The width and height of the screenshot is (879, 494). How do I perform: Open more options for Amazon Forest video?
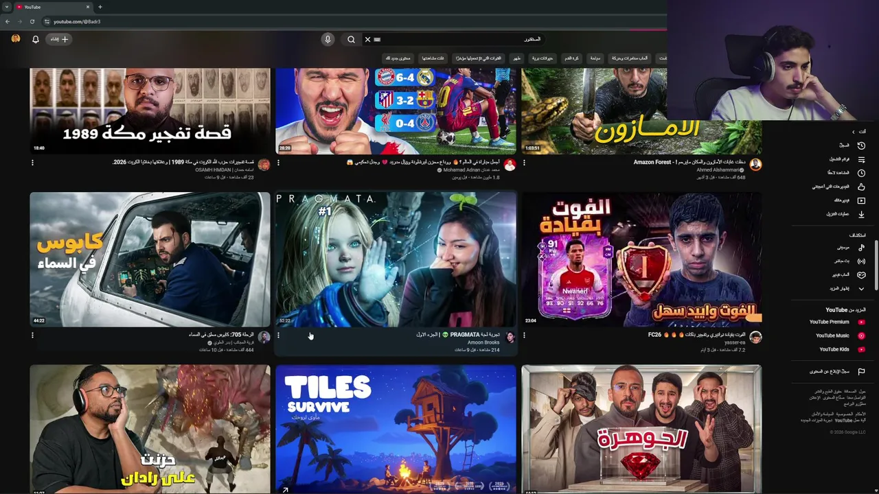click(524, 163)
